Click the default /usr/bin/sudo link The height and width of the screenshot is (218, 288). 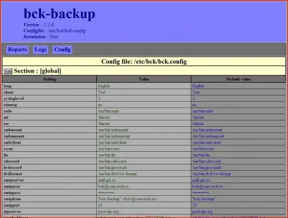pos(203,111)
